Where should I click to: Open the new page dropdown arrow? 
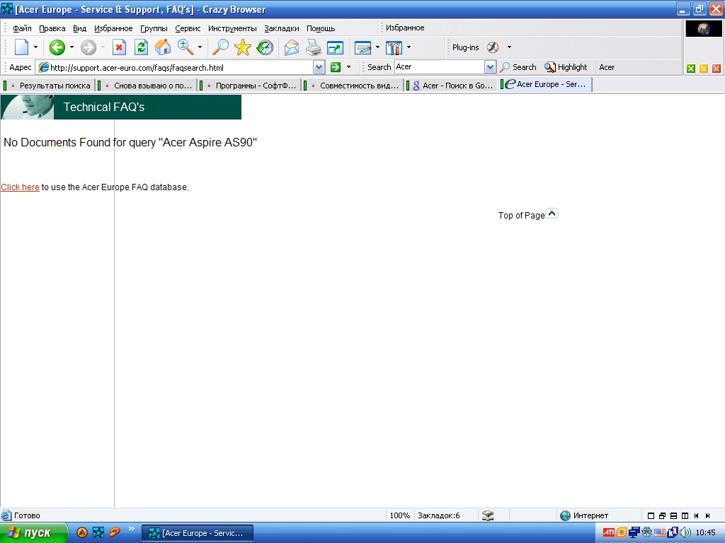(36, 47)
